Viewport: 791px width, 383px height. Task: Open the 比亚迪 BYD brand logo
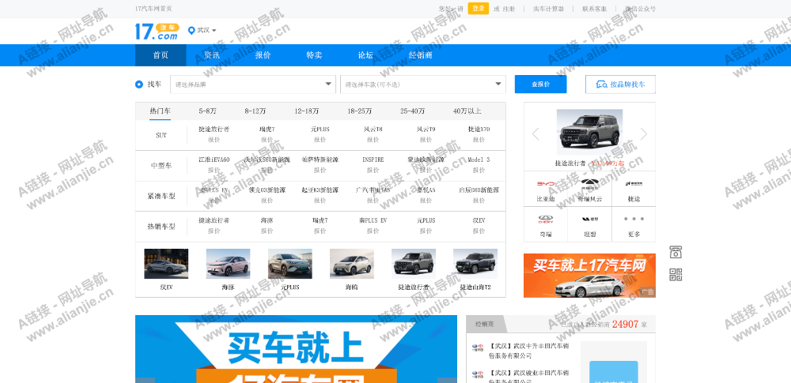click(545, 185)
